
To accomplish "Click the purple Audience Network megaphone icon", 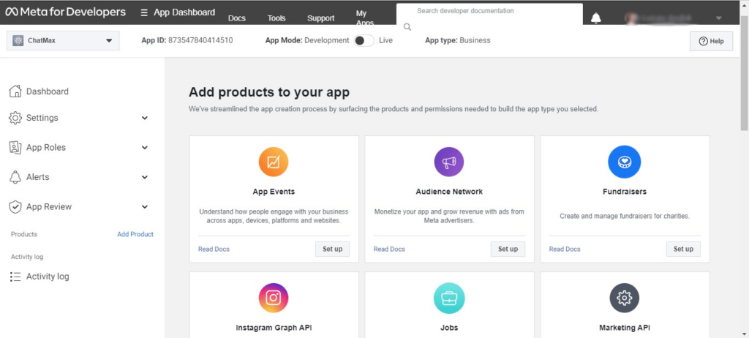I will pyautogui.click(x=449, y=162).
